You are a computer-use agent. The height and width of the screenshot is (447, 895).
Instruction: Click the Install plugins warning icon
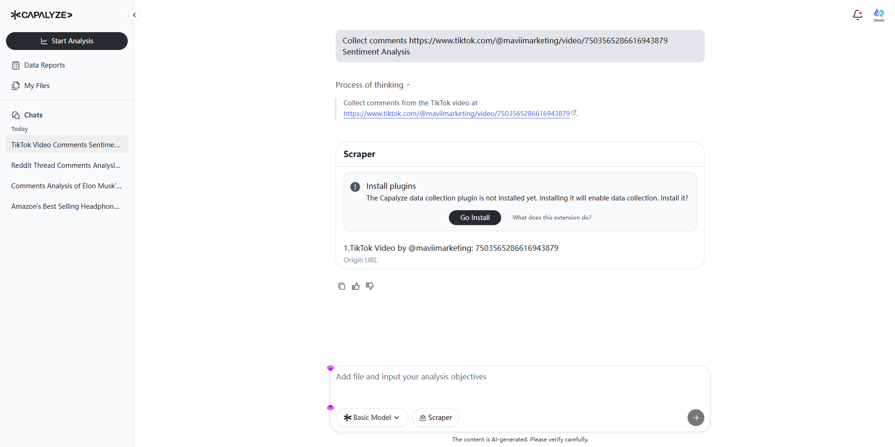coord(355,187)
